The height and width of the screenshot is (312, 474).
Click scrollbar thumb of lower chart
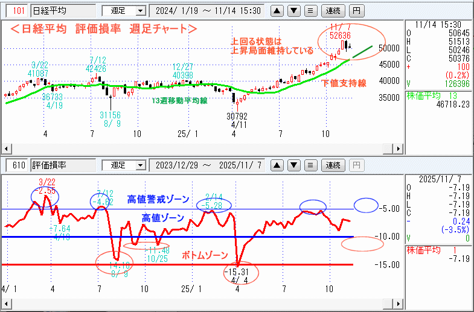point(388,304)
